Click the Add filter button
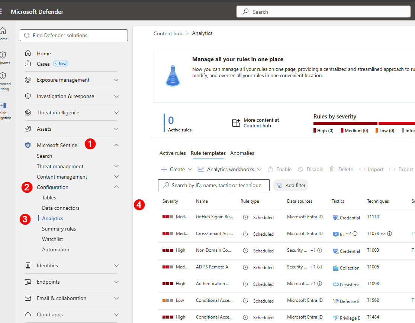 tap(290, 186)
